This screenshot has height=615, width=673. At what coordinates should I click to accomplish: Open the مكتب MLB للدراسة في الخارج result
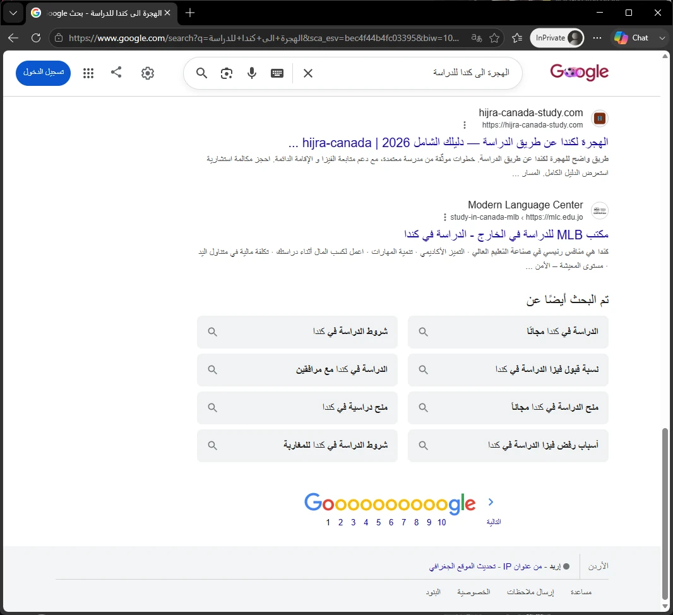click(x=506, y=235)
